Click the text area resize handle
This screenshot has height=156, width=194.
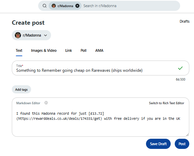(187, 135)
